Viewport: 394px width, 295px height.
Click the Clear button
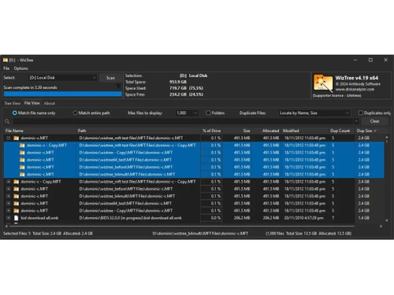tap(374, 121)
